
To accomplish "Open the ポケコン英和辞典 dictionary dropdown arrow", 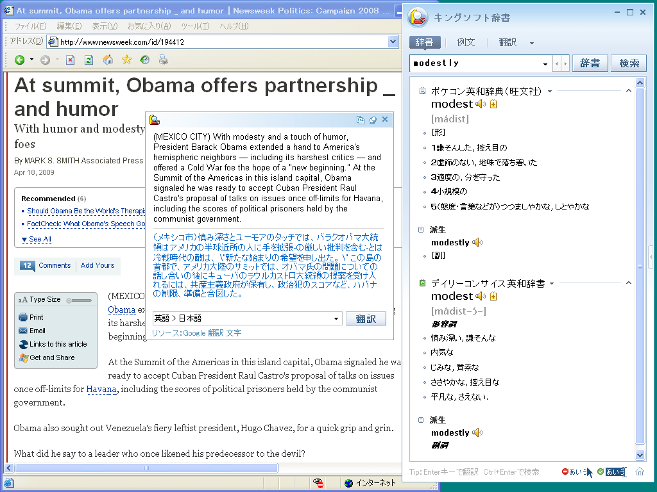I will (550, 91).
